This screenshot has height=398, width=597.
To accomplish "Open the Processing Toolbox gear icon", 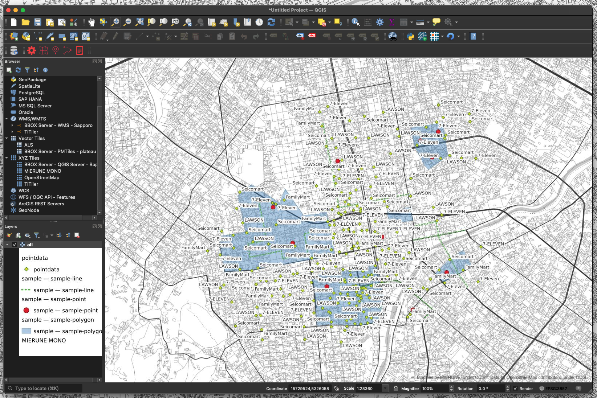I will (x=380, y=22).
